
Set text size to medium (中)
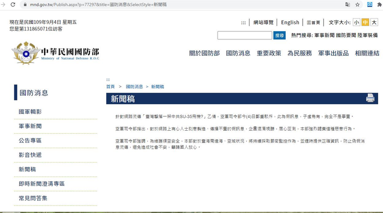[x=365, y=22]
